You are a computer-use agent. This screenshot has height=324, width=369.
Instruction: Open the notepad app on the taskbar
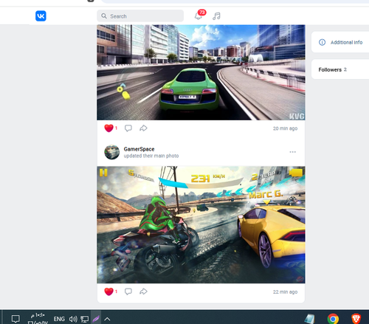pos(310,319)
